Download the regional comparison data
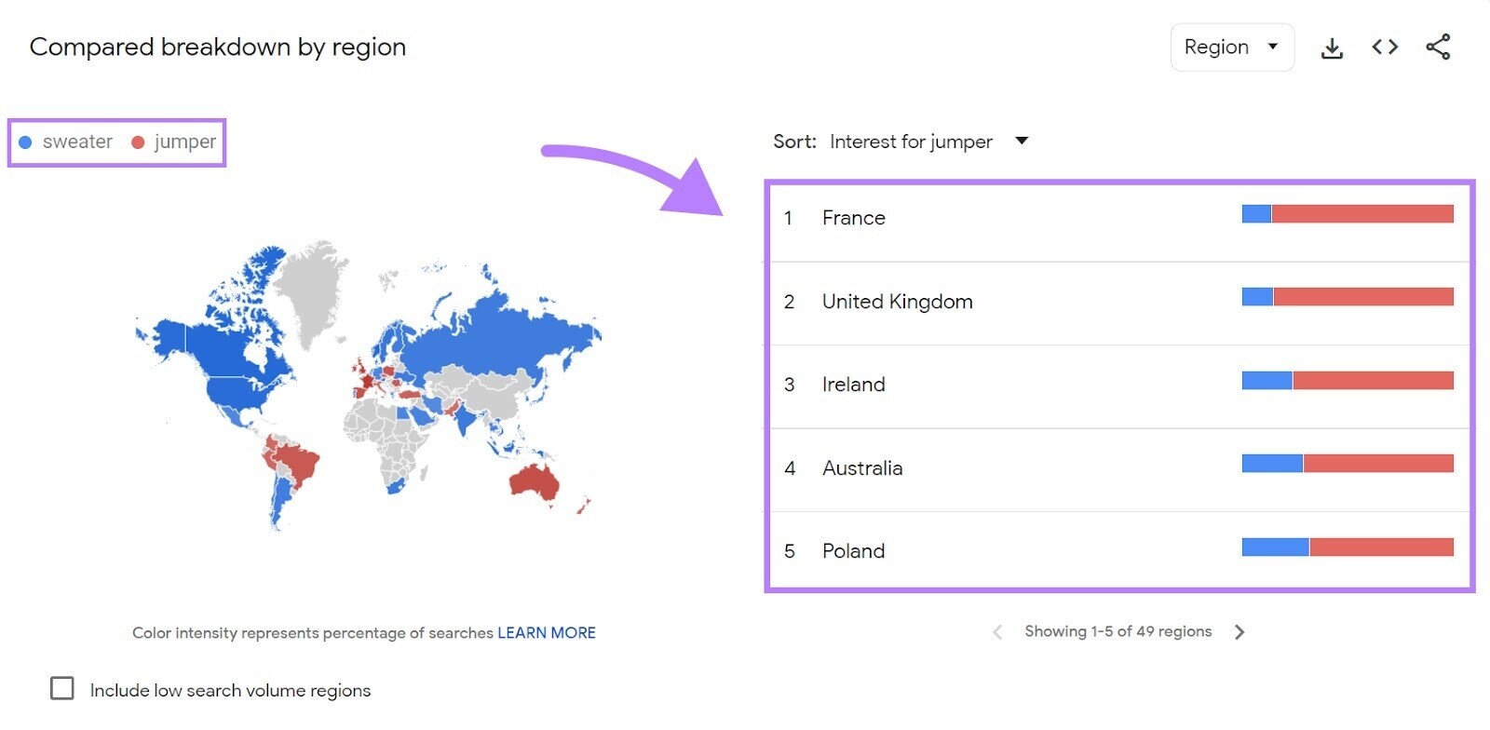The width and height of the screenshot is (1490, 730). [x=1332, y=47]
